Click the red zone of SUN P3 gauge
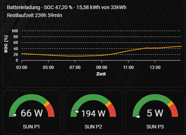The height and width of the screenshot is (135, 186). click(x=174, y=111)
